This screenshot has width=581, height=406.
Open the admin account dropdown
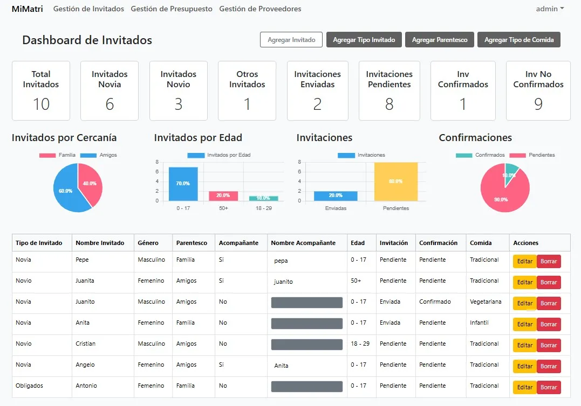[549, 9]
